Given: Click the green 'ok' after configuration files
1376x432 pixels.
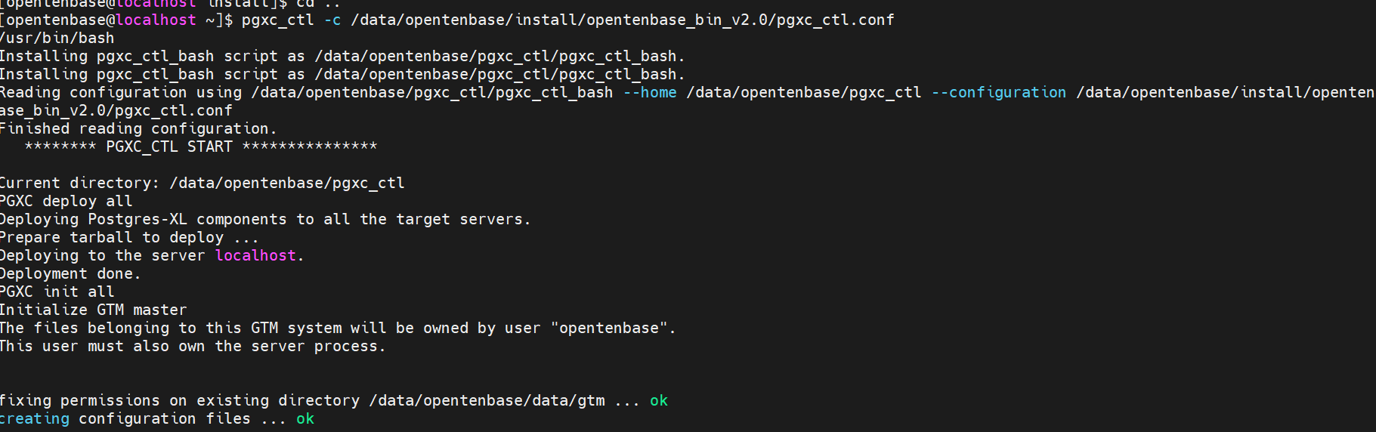Looking at the screenshot, I should click(305, 418).
